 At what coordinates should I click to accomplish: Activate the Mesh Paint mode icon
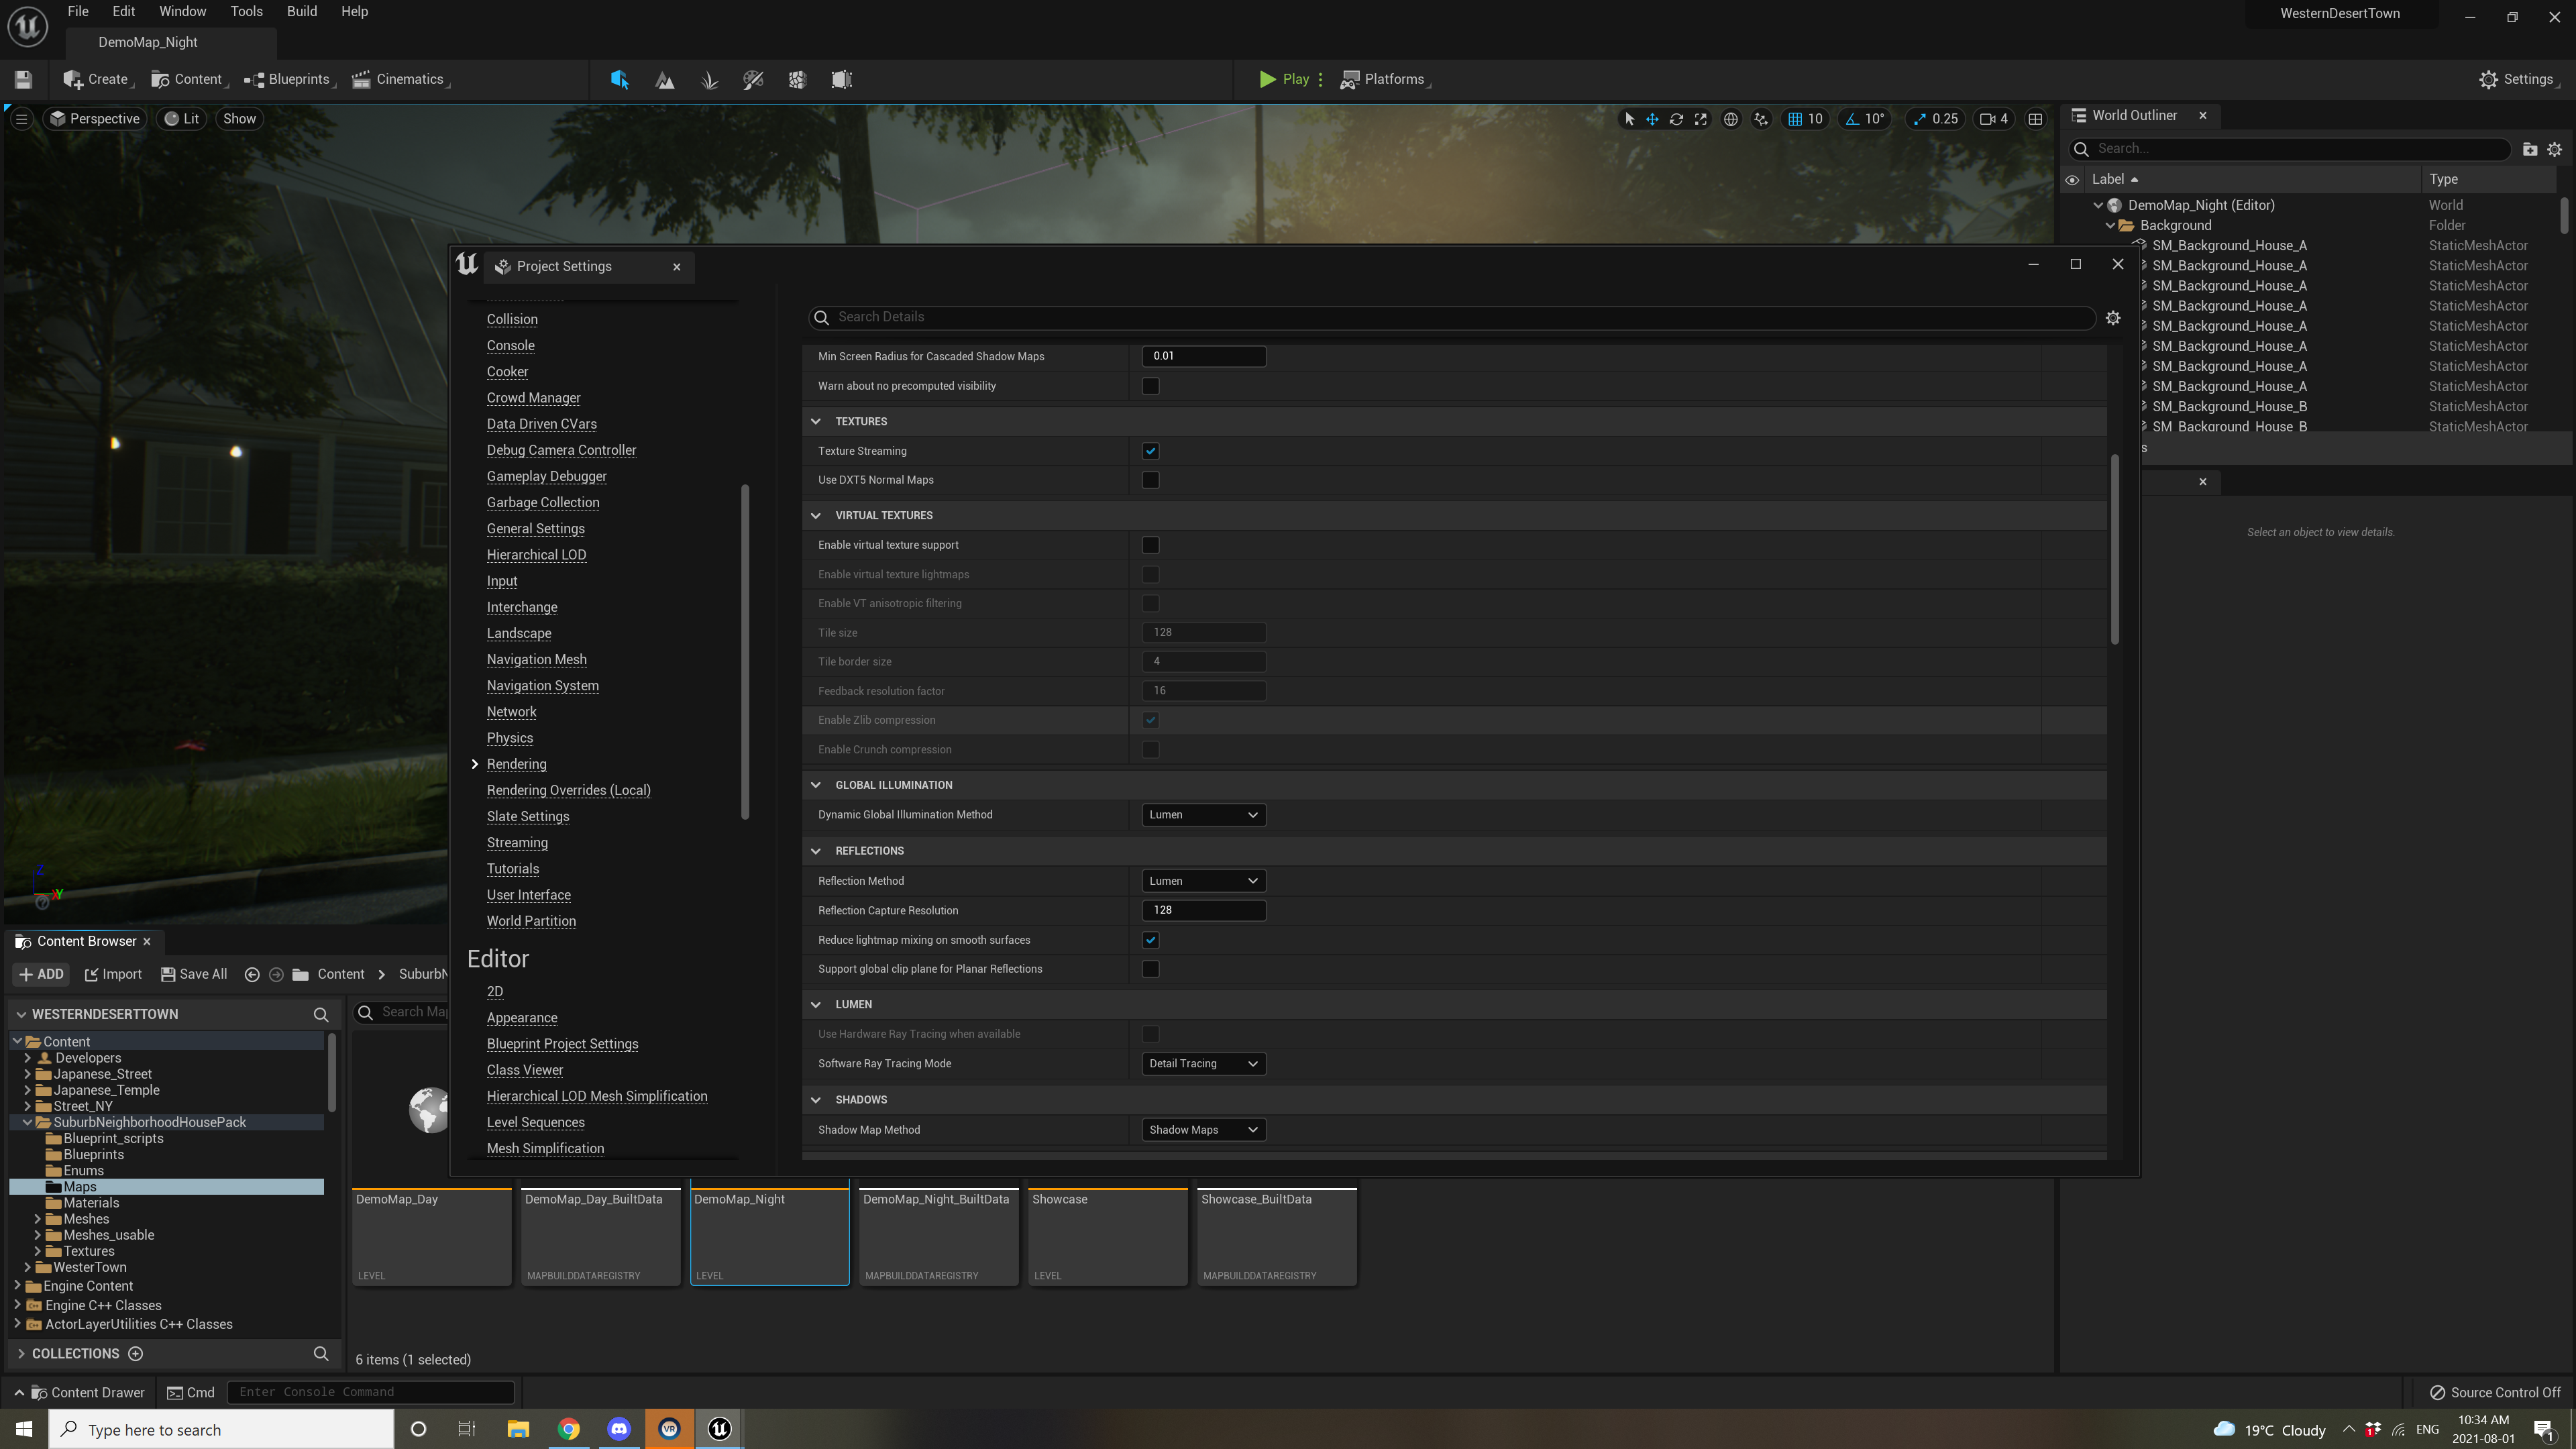click(753, 79)
